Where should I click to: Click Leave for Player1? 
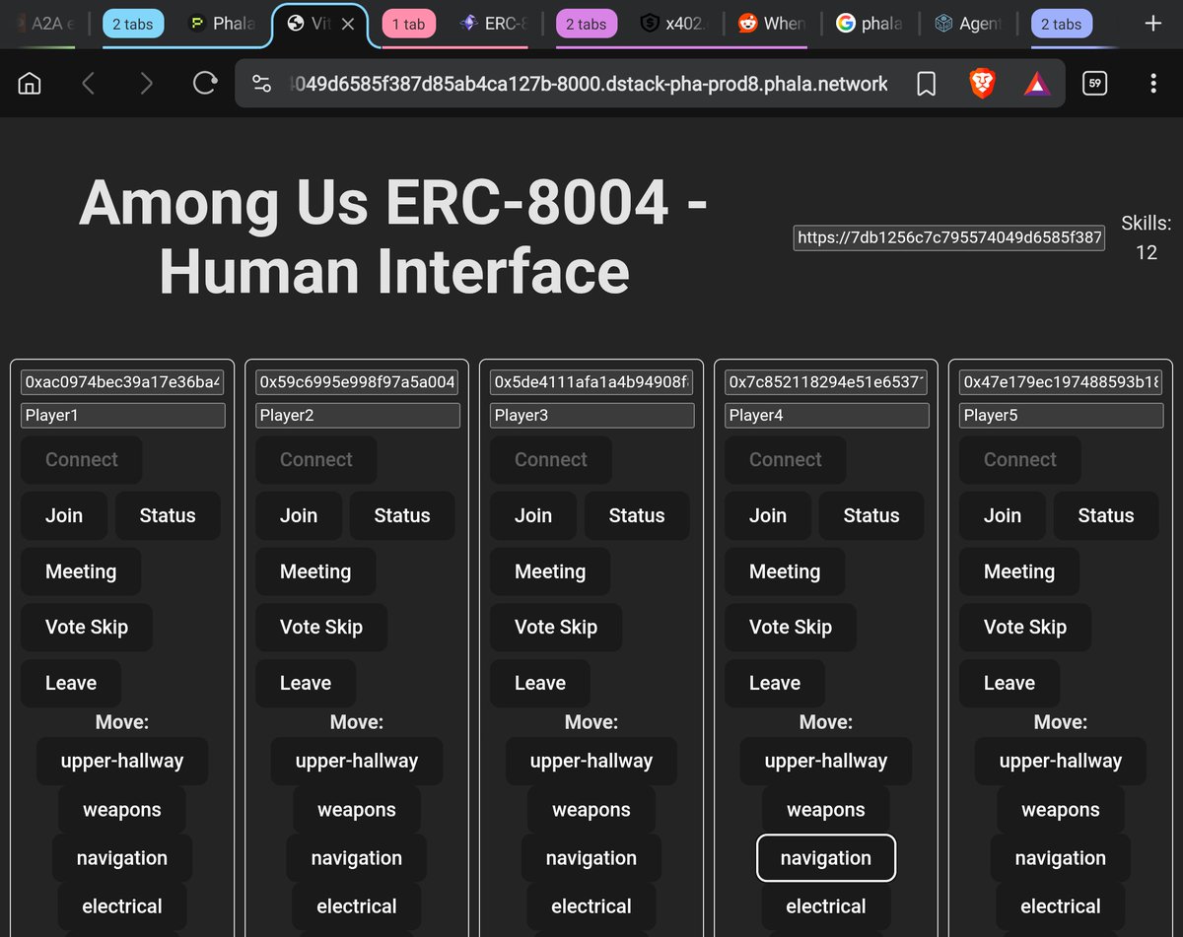pos(71,683)
